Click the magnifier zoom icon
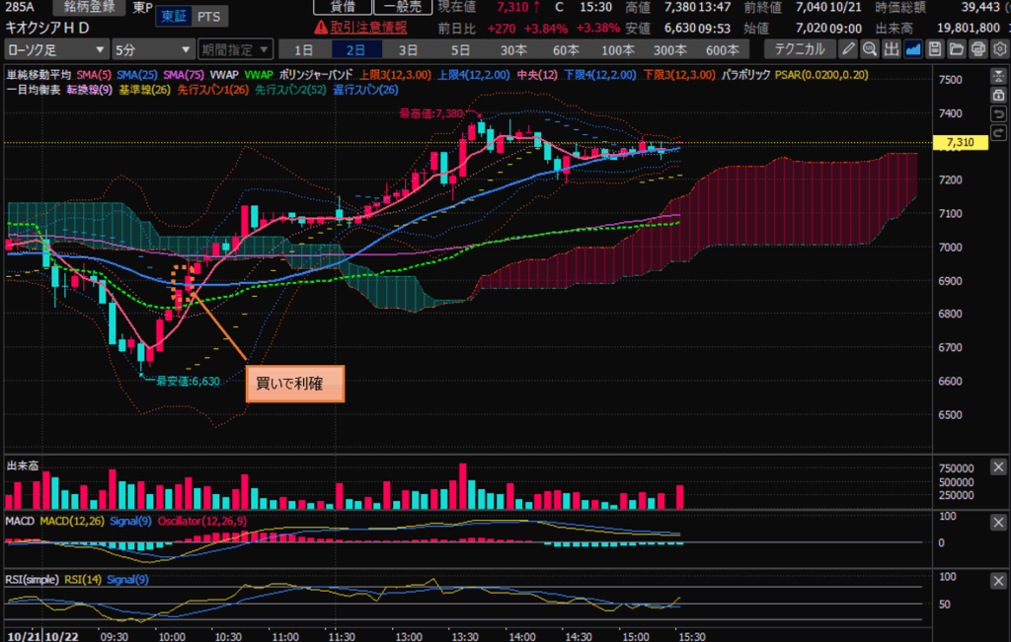The width and height of the screenshot is (1011, 642). coord(870,48)
